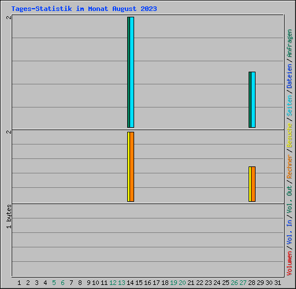Click the red Volumen legend label
296x289 pixels.
point(290,264)
